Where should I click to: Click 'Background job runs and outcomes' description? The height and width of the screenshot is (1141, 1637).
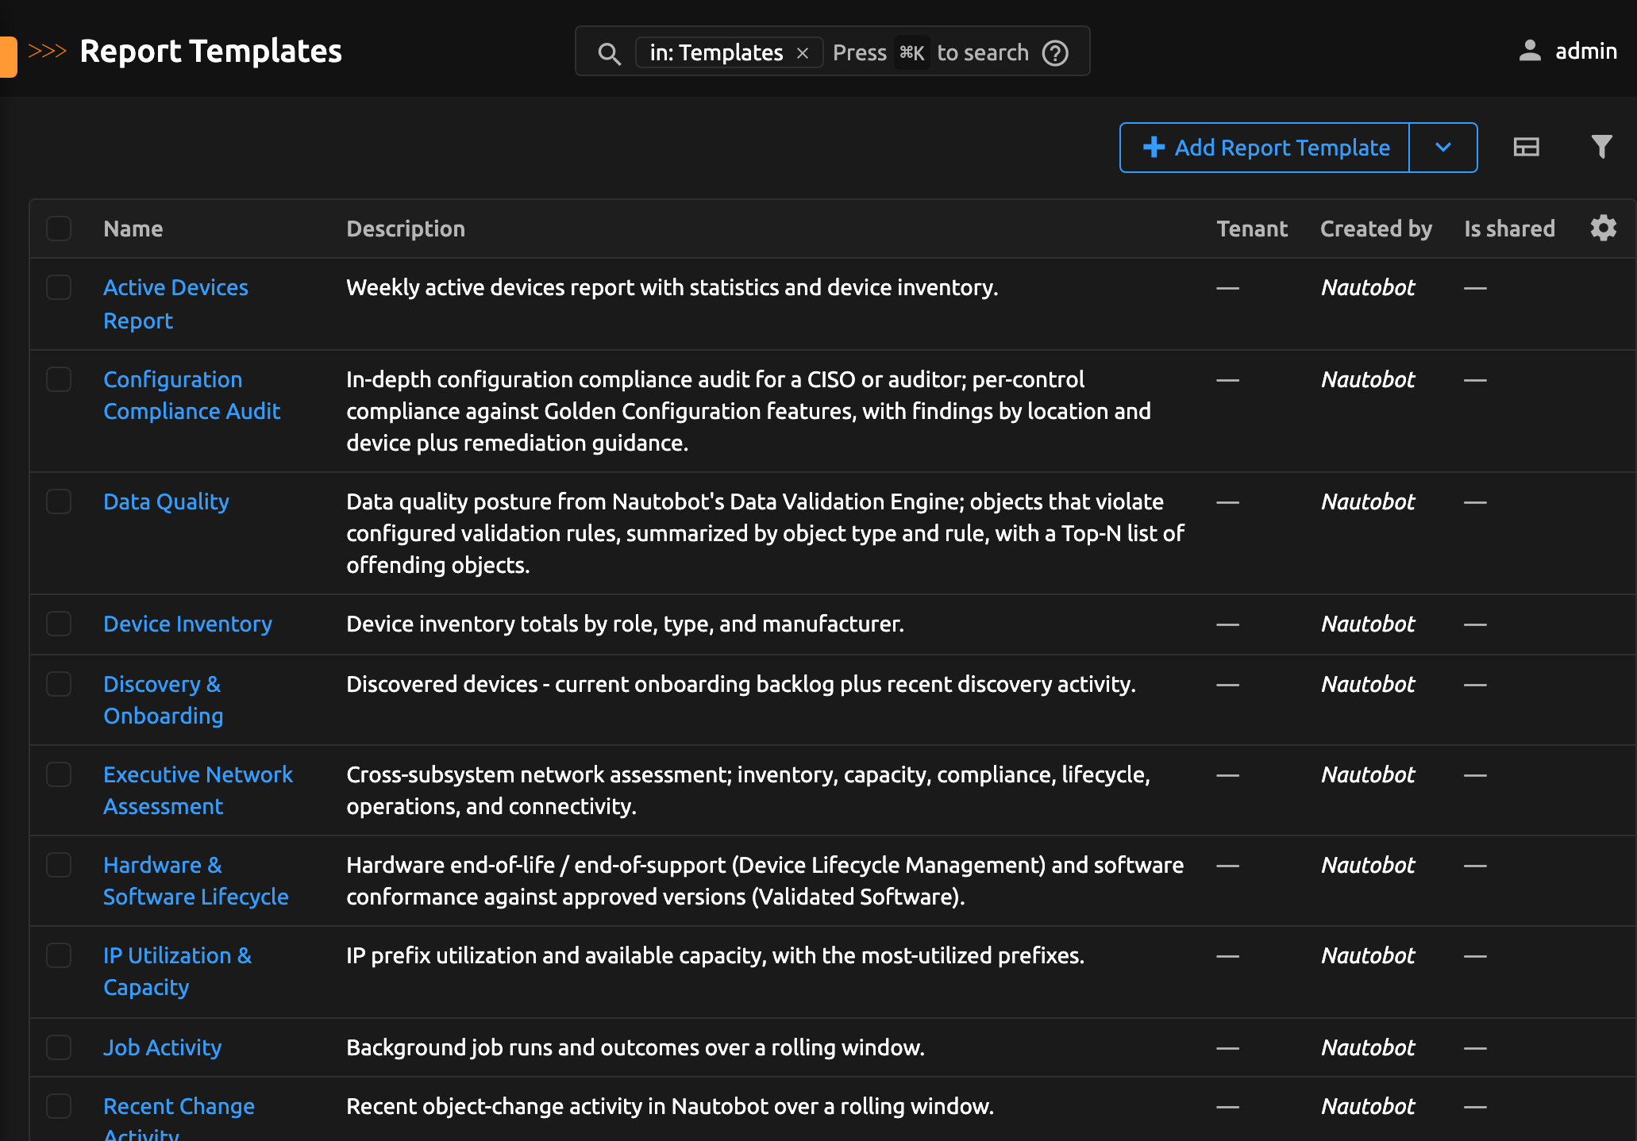click(635, 1047)
